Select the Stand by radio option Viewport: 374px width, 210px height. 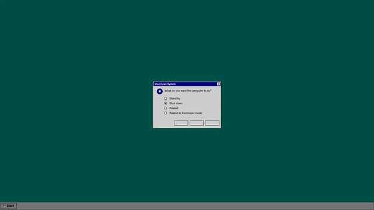pos(165,99)
